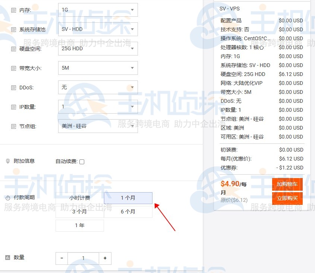Click the list icon beside 内存 label
Screen dimensions: 315x273
(x=14, y=10)
